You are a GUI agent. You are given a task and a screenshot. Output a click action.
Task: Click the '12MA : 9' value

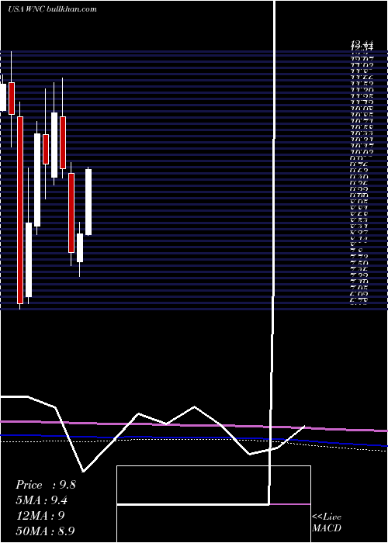coord(40,516)
